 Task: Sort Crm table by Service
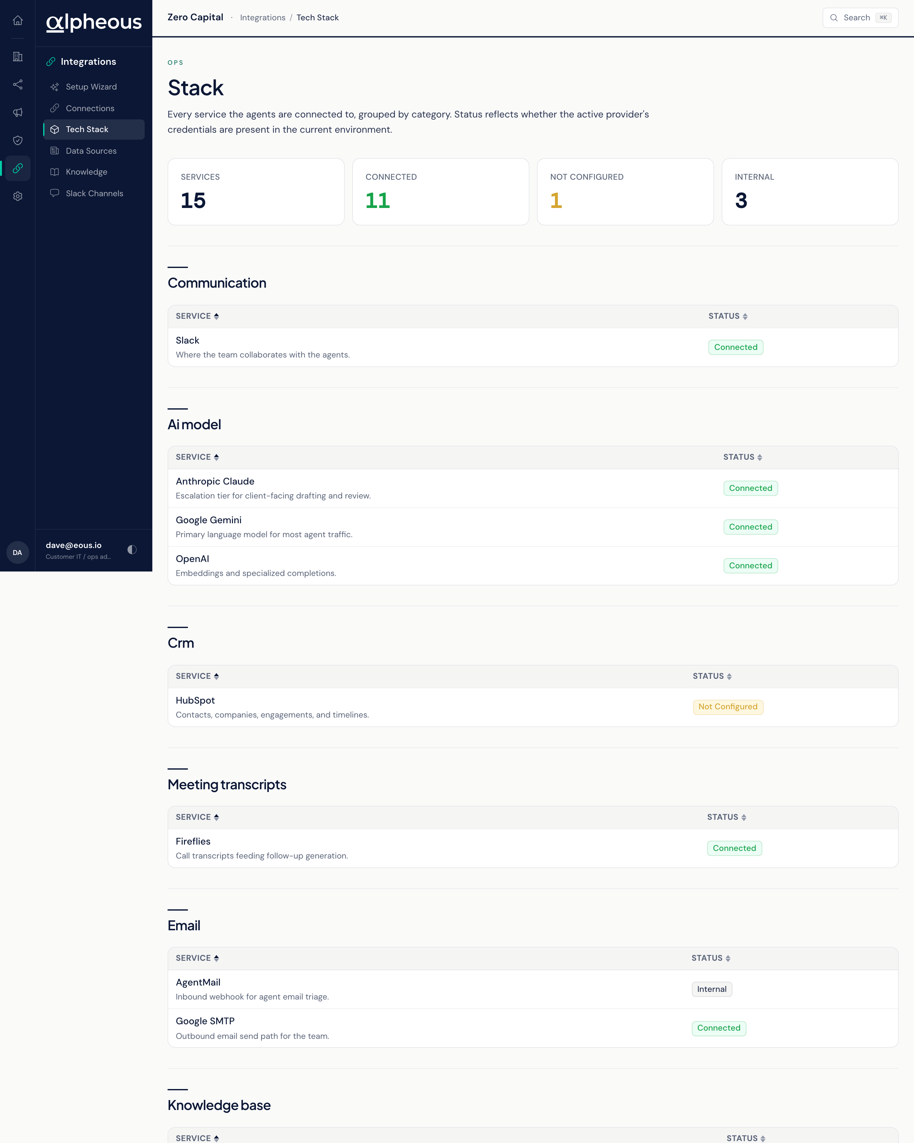[197, 676]
